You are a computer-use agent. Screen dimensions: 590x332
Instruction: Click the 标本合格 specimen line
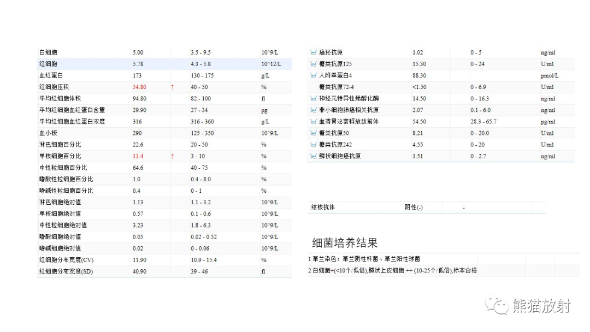[x=392, y=270]
